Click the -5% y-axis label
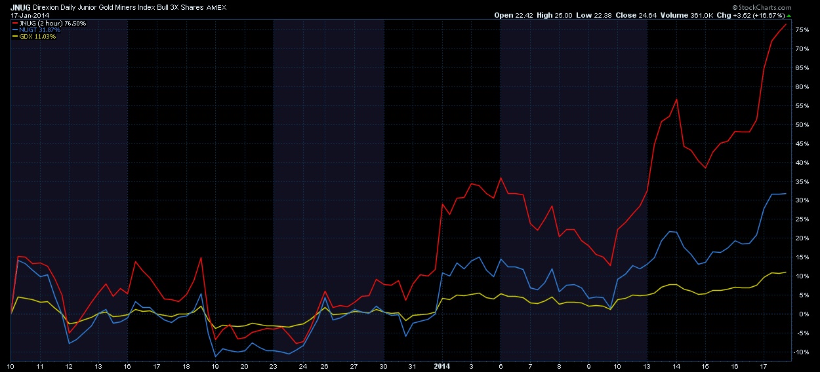The height and width of the screenshot is (372, 820). click(x=801, y=333)
